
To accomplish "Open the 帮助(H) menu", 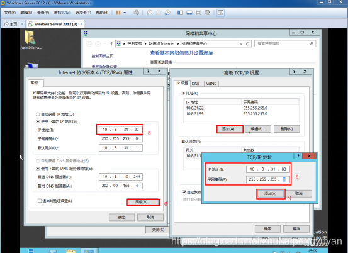I will (102, 13).
